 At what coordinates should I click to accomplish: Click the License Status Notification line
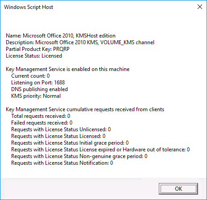pyautogui.click(x=62, y=163)
